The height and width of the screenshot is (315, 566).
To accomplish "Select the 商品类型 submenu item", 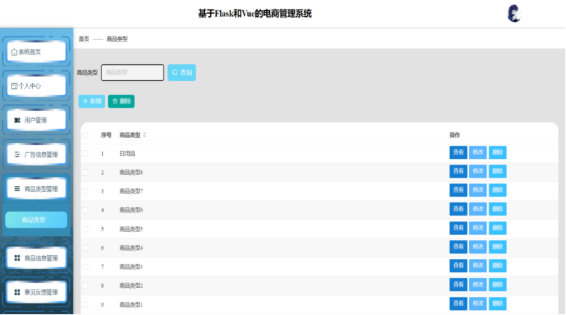I will click(36, 219).
